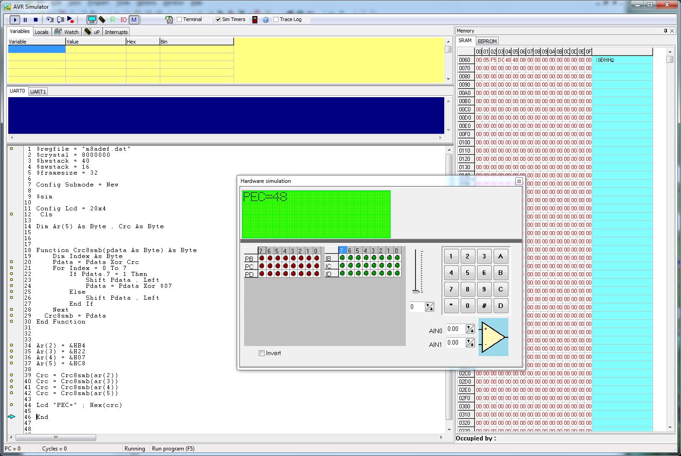The width and height of the screenshot is (681, 456).
Task: Pause the simulation
Action: [x=25, y=20]
